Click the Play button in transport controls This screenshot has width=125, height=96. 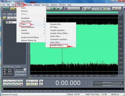point(9,81)
